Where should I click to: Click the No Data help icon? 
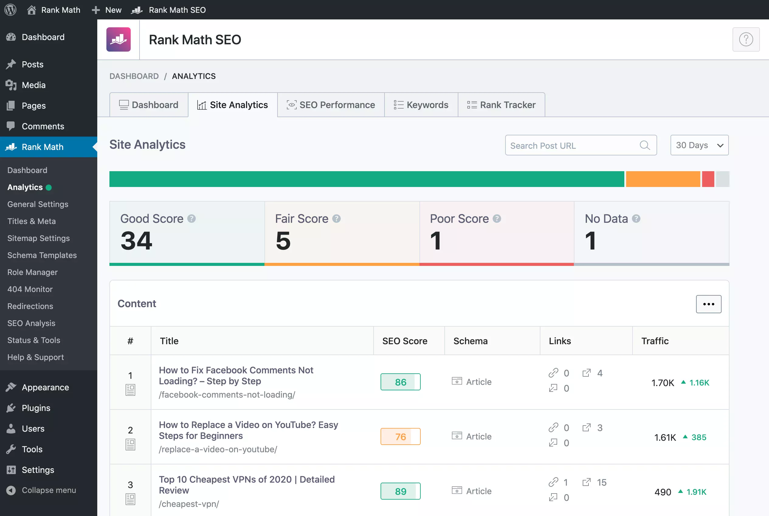point(636,219)
